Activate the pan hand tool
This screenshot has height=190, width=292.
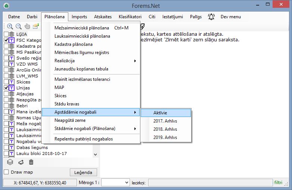pyautogui.click(x=27, y=26)
